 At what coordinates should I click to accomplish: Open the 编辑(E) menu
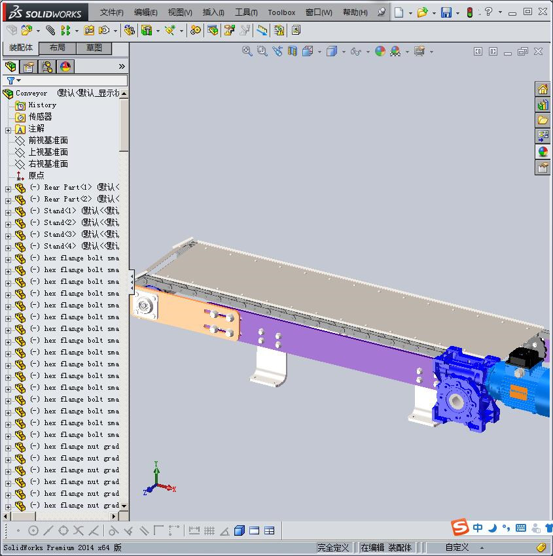145,12
